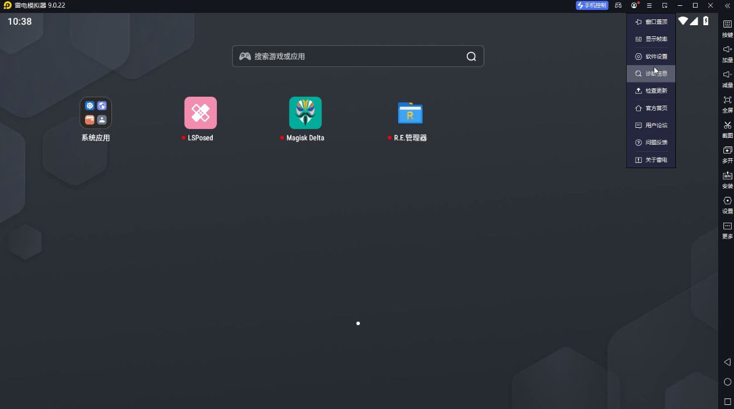Collapse the sidebar with double chevron
This screenshot has height=409, width=734.
(x=727, y=5)
